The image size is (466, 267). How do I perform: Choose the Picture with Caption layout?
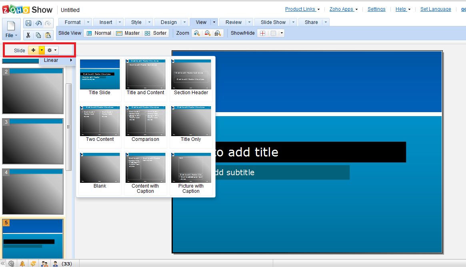[x=191, y=174]
